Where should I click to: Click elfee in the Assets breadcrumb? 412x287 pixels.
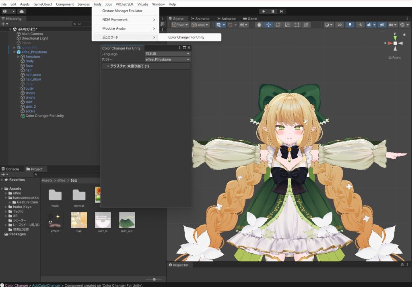click(62, 180)
